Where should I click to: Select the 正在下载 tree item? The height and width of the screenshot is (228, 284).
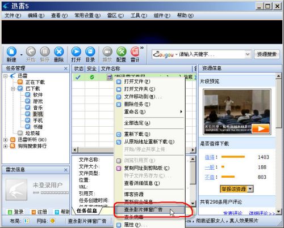[x=35, y=82]
